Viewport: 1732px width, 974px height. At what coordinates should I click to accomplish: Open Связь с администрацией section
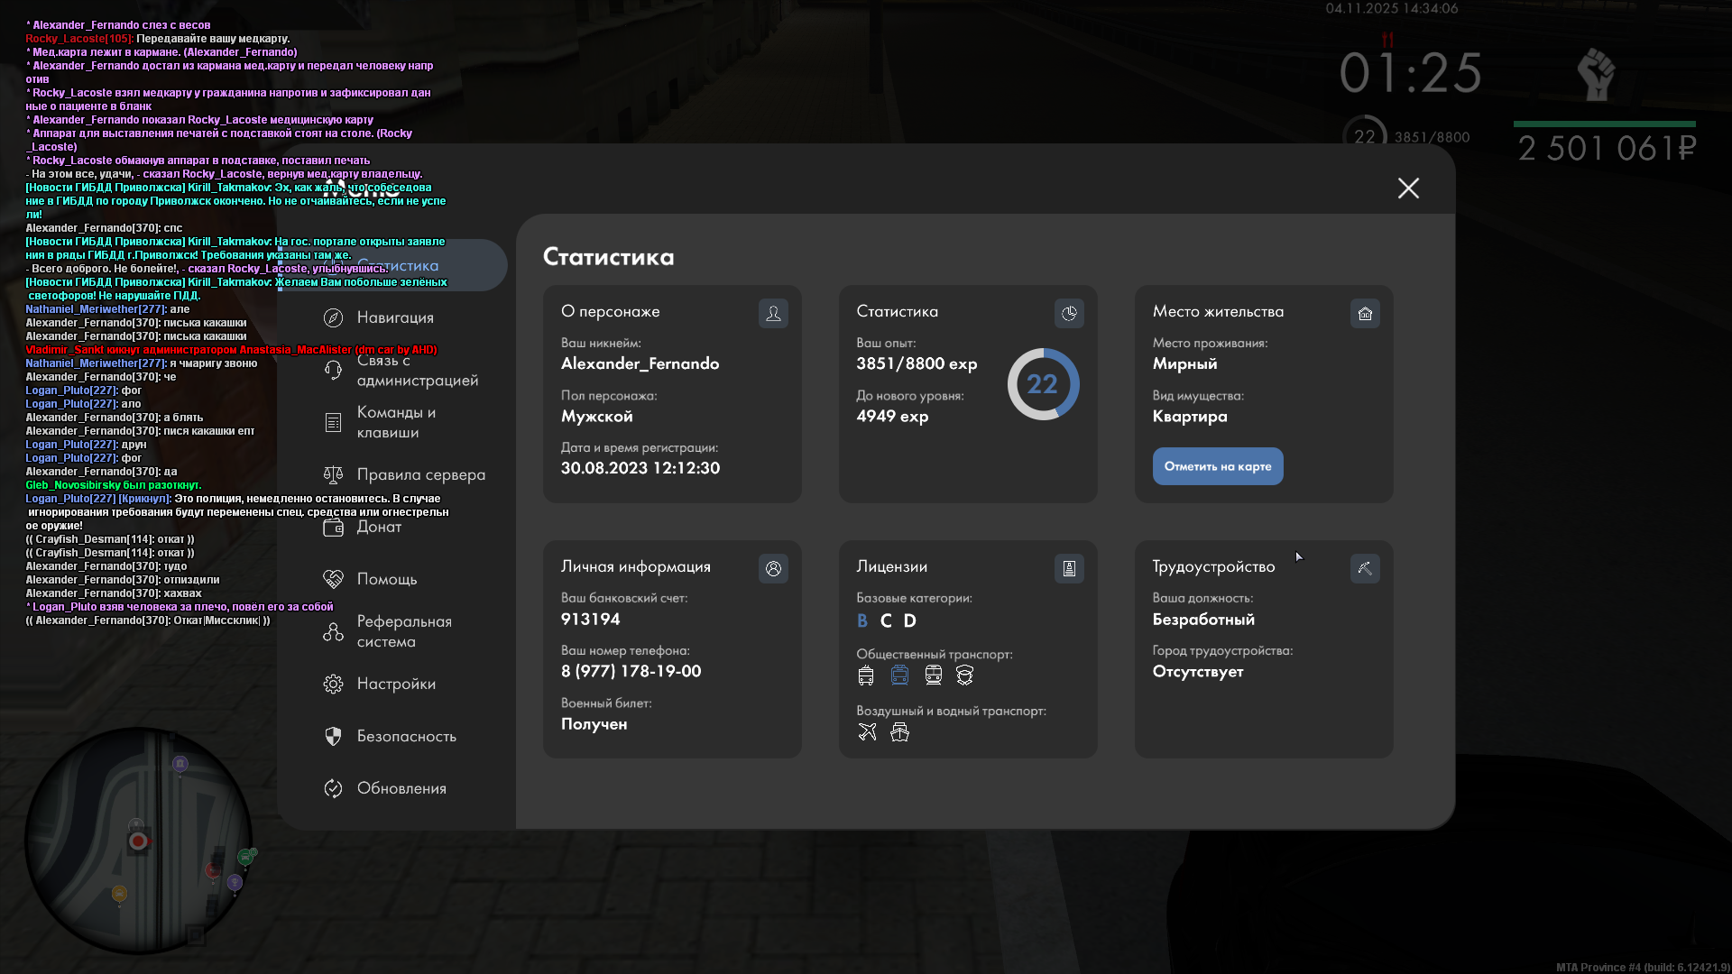tap(416, 371)
